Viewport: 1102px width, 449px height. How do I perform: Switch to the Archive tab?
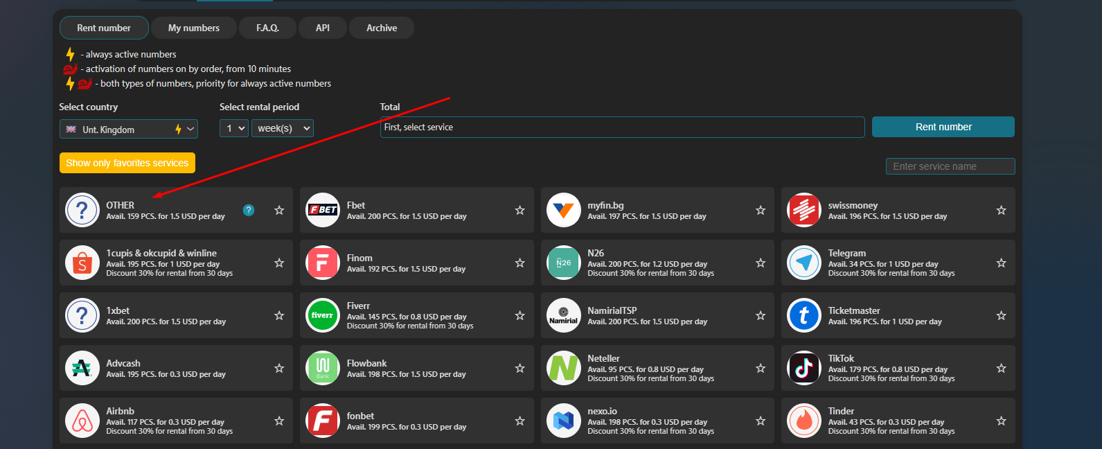pyautogui.click(x=382, y=28)
